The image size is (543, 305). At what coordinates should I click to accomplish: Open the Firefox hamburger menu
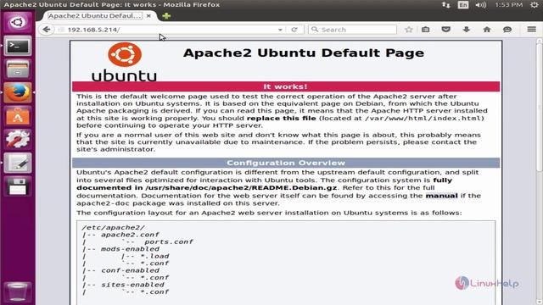(x=532, y=30)
